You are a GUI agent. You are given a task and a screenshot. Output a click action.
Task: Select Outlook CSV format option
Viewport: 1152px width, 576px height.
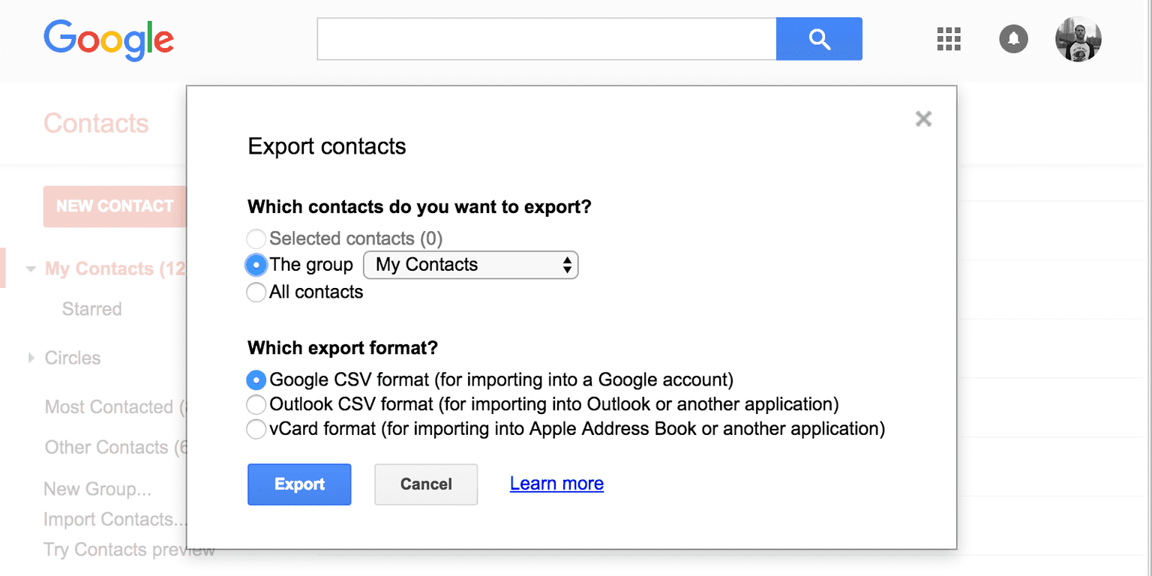256,405
